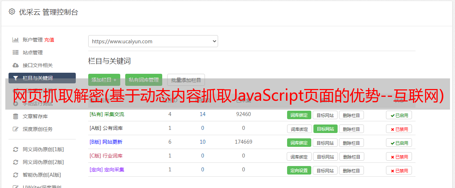Viewport: 455px width, 188px height.
Task: Click the collected count 174669
Action: tap(243, 142)
